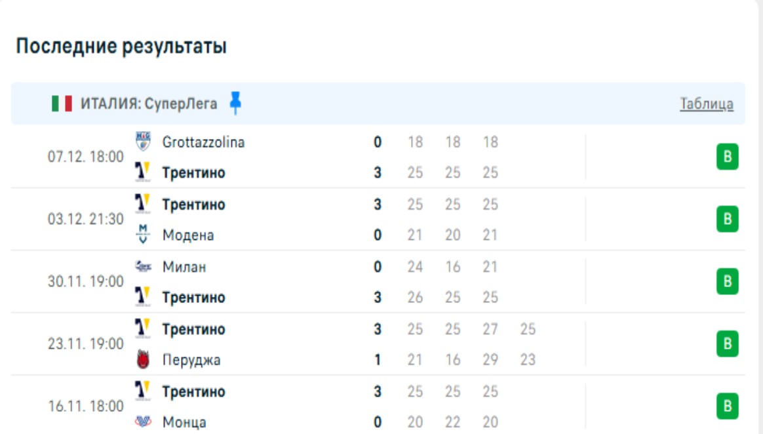Pin the Италия СуперЛега league
The image size is (763, 434).
click(x=236, y=103)
